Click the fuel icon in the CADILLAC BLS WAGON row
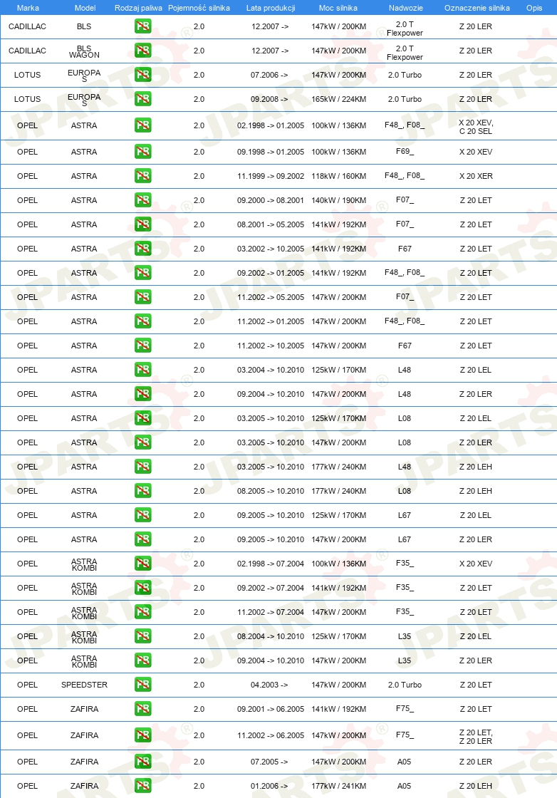The width and height of the screenshot is (557, 798). pyautogui.click(x=143, y=51)
